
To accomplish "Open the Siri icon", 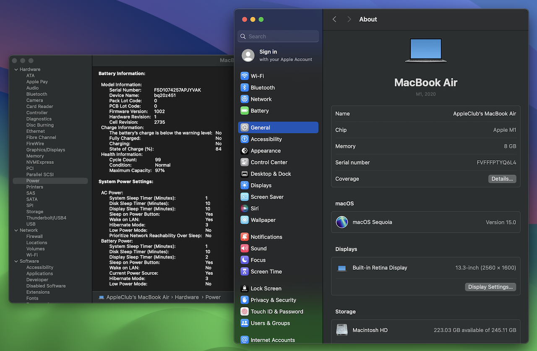I will coord(245,208).
